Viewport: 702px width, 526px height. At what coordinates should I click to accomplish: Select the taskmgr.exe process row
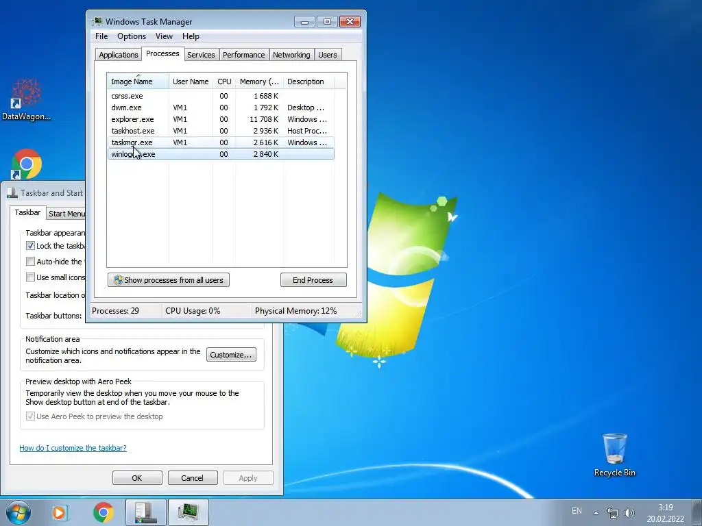click(x=221, y=142)
